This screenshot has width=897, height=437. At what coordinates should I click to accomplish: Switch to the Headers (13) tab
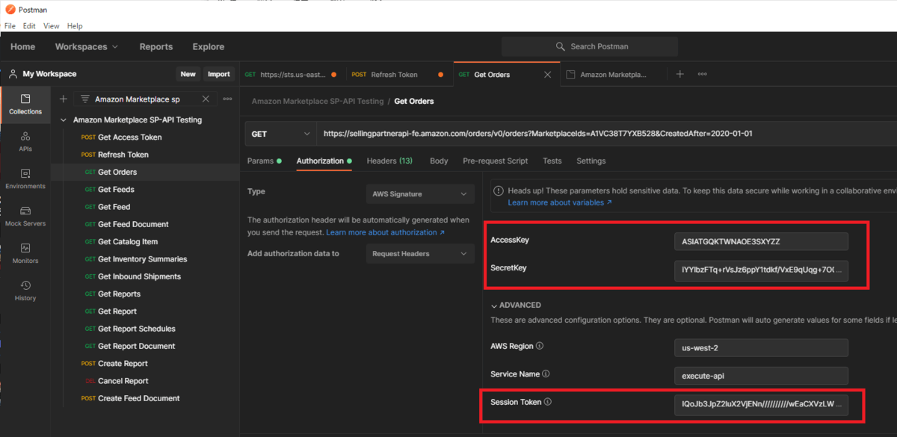[389, 161]
